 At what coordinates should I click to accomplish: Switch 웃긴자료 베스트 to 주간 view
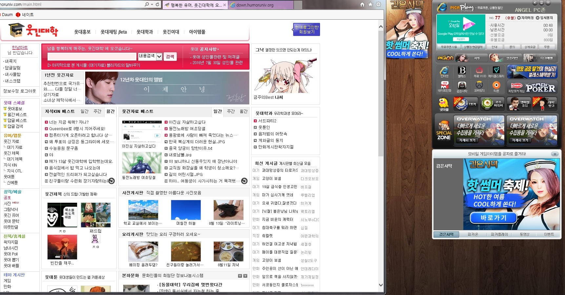pyautogui.click(x=231, y=111)
